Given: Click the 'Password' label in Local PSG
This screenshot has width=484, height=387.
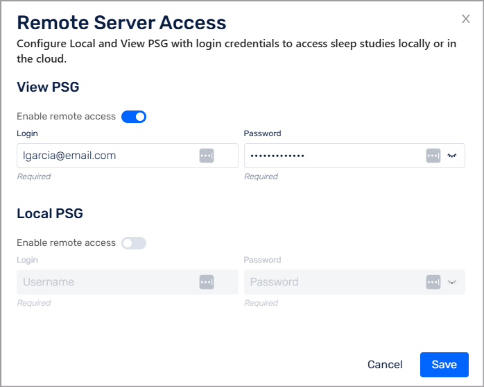Looking at the screenshot, I should coord(262,260).
